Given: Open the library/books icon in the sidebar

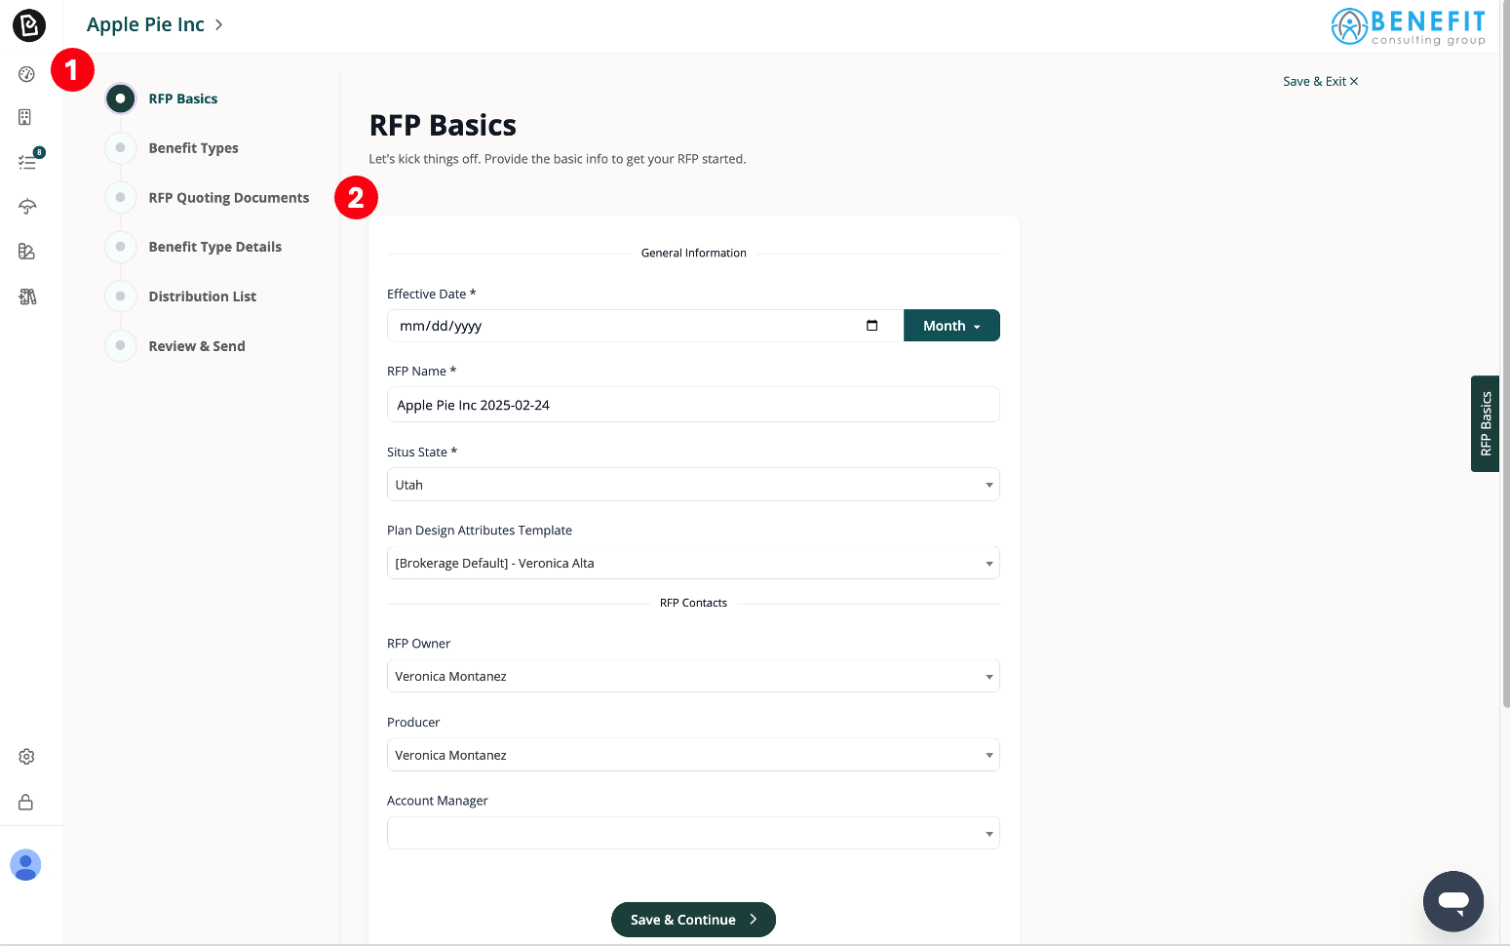Looking at the screenshot, I should (x=26, y=296).
